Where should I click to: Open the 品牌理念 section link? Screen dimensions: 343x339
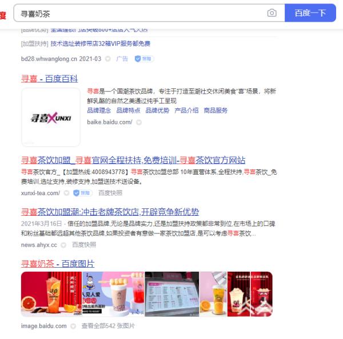[99, 110]
